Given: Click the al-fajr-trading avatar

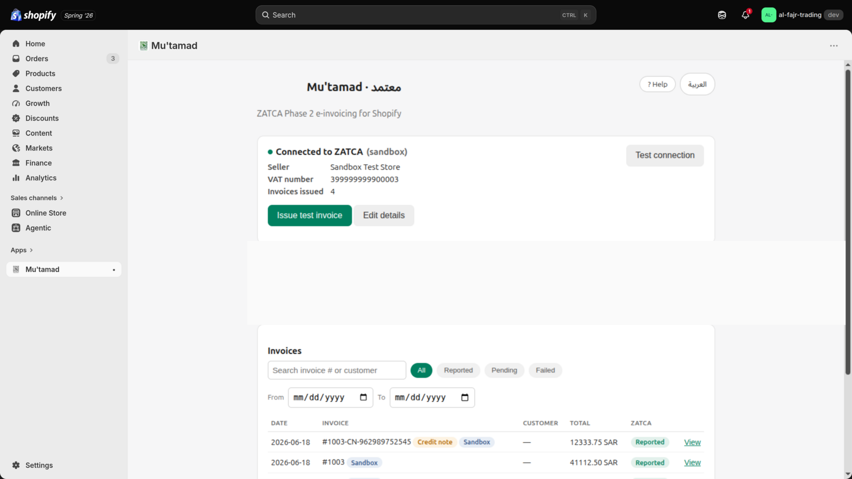Looking at the screenshot, I should pyautogui.click(x=768, y=15).
